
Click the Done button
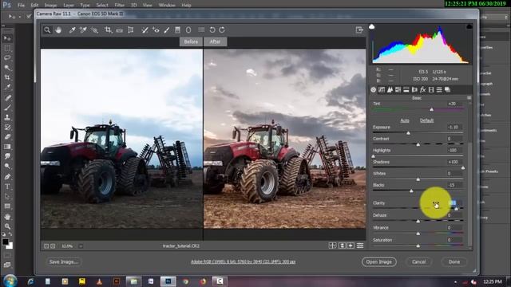pyautogui.click(x=454, y=262)
